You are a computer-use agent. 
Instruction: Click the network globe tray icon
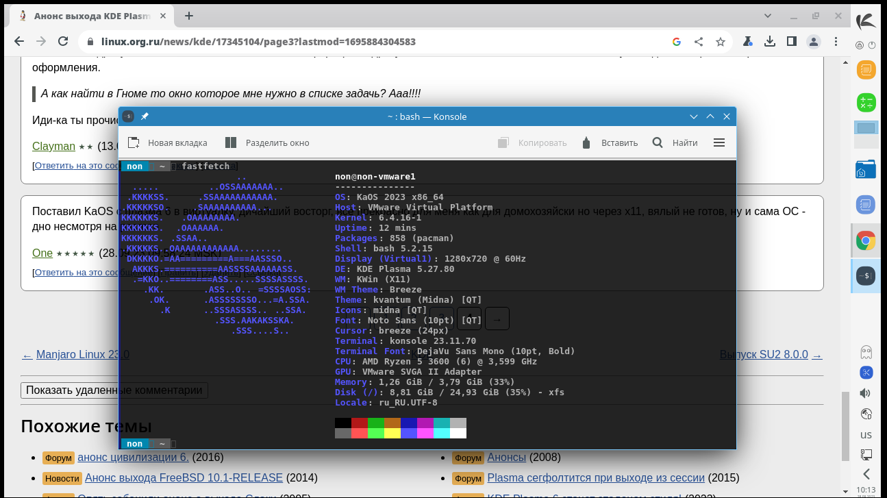coord(866,414)
